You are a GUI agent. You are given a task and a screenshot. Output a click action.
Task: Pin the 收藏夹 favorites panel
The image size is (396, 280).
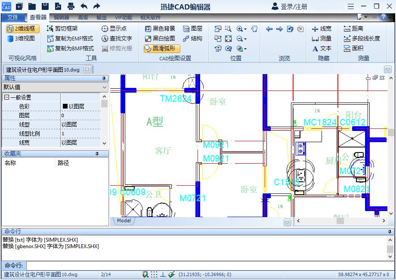point(97,154)
